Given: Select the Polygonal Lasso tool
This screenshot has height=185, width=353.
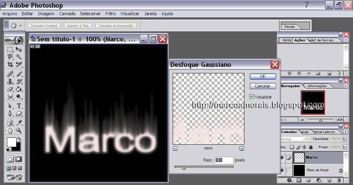Looking at the screenshot, I should pos(10,57).
